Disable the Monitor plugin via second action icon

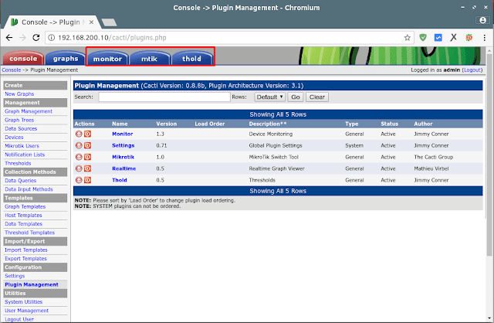click(x=87, y=134)
